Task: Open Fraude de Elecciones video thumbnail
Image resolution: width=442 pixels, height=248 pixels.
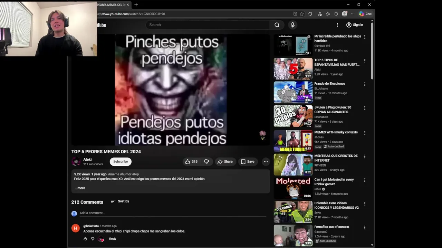Action: click(x=293, y=92)
